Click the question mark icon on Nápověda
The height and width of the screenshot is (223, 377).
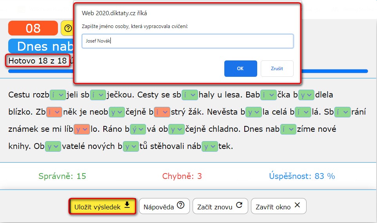click(180, 206)
